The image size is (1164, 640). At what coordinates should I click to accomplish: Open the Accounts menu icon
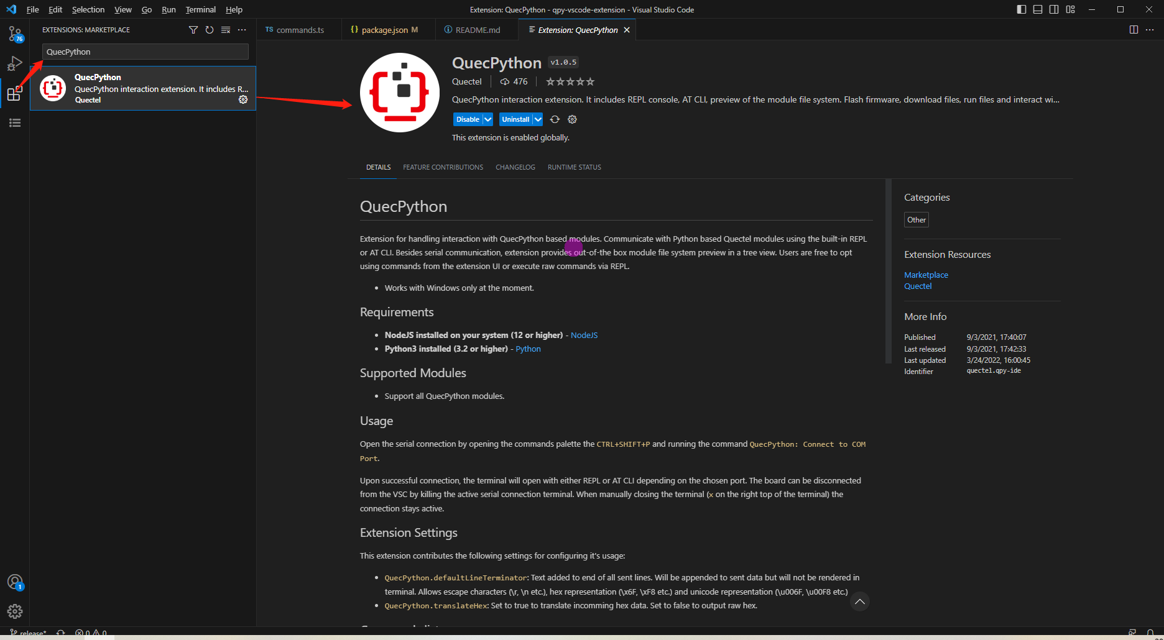tap(15, 582)
